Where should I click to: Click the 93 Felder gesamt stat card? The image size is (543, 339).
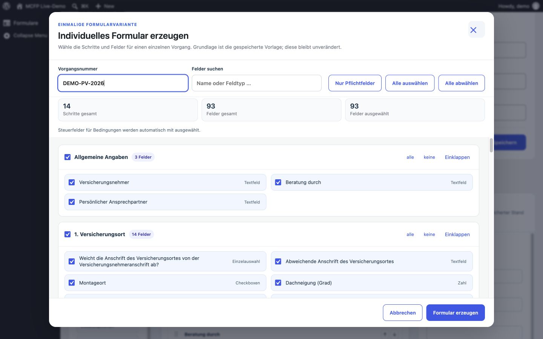pyautogui.click(x=271, y=110)
